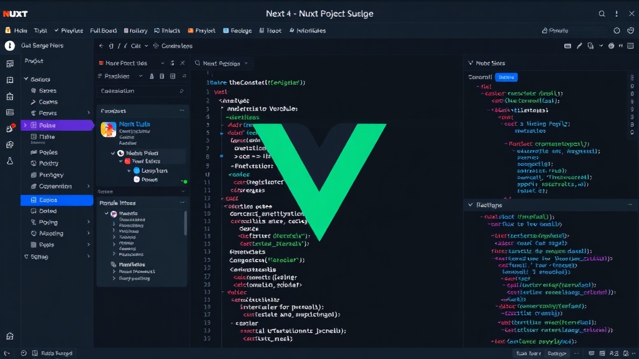639x359 pixels.
Task: Click the clock icon in bottom status bar
Action: click(x=24, y=353)
